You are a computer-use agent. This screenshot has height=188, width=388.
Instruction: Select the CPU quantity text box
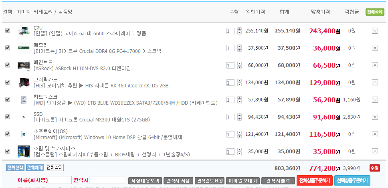coord(230,31)
